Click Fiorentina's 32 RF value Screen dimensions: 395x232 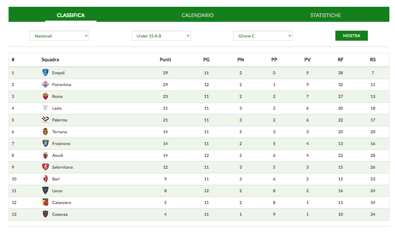[x=341, y=85]
